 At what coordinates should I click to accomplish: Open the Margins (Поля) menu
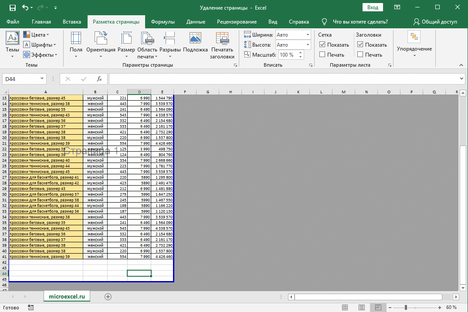pyautogui.click(x=76, y=44)
